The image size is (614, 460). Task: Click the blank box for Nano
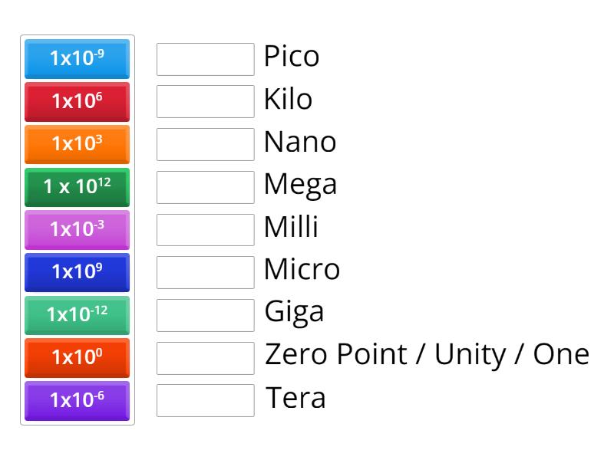(205, 144)
